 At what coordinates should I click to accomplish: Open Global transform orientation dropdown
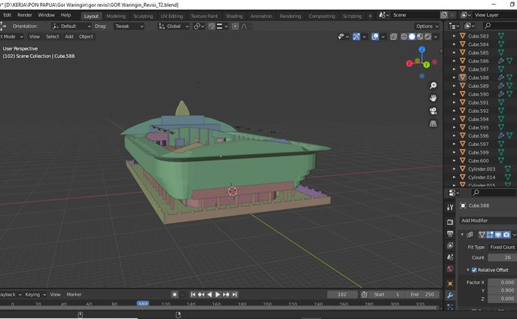pos(174,26)
